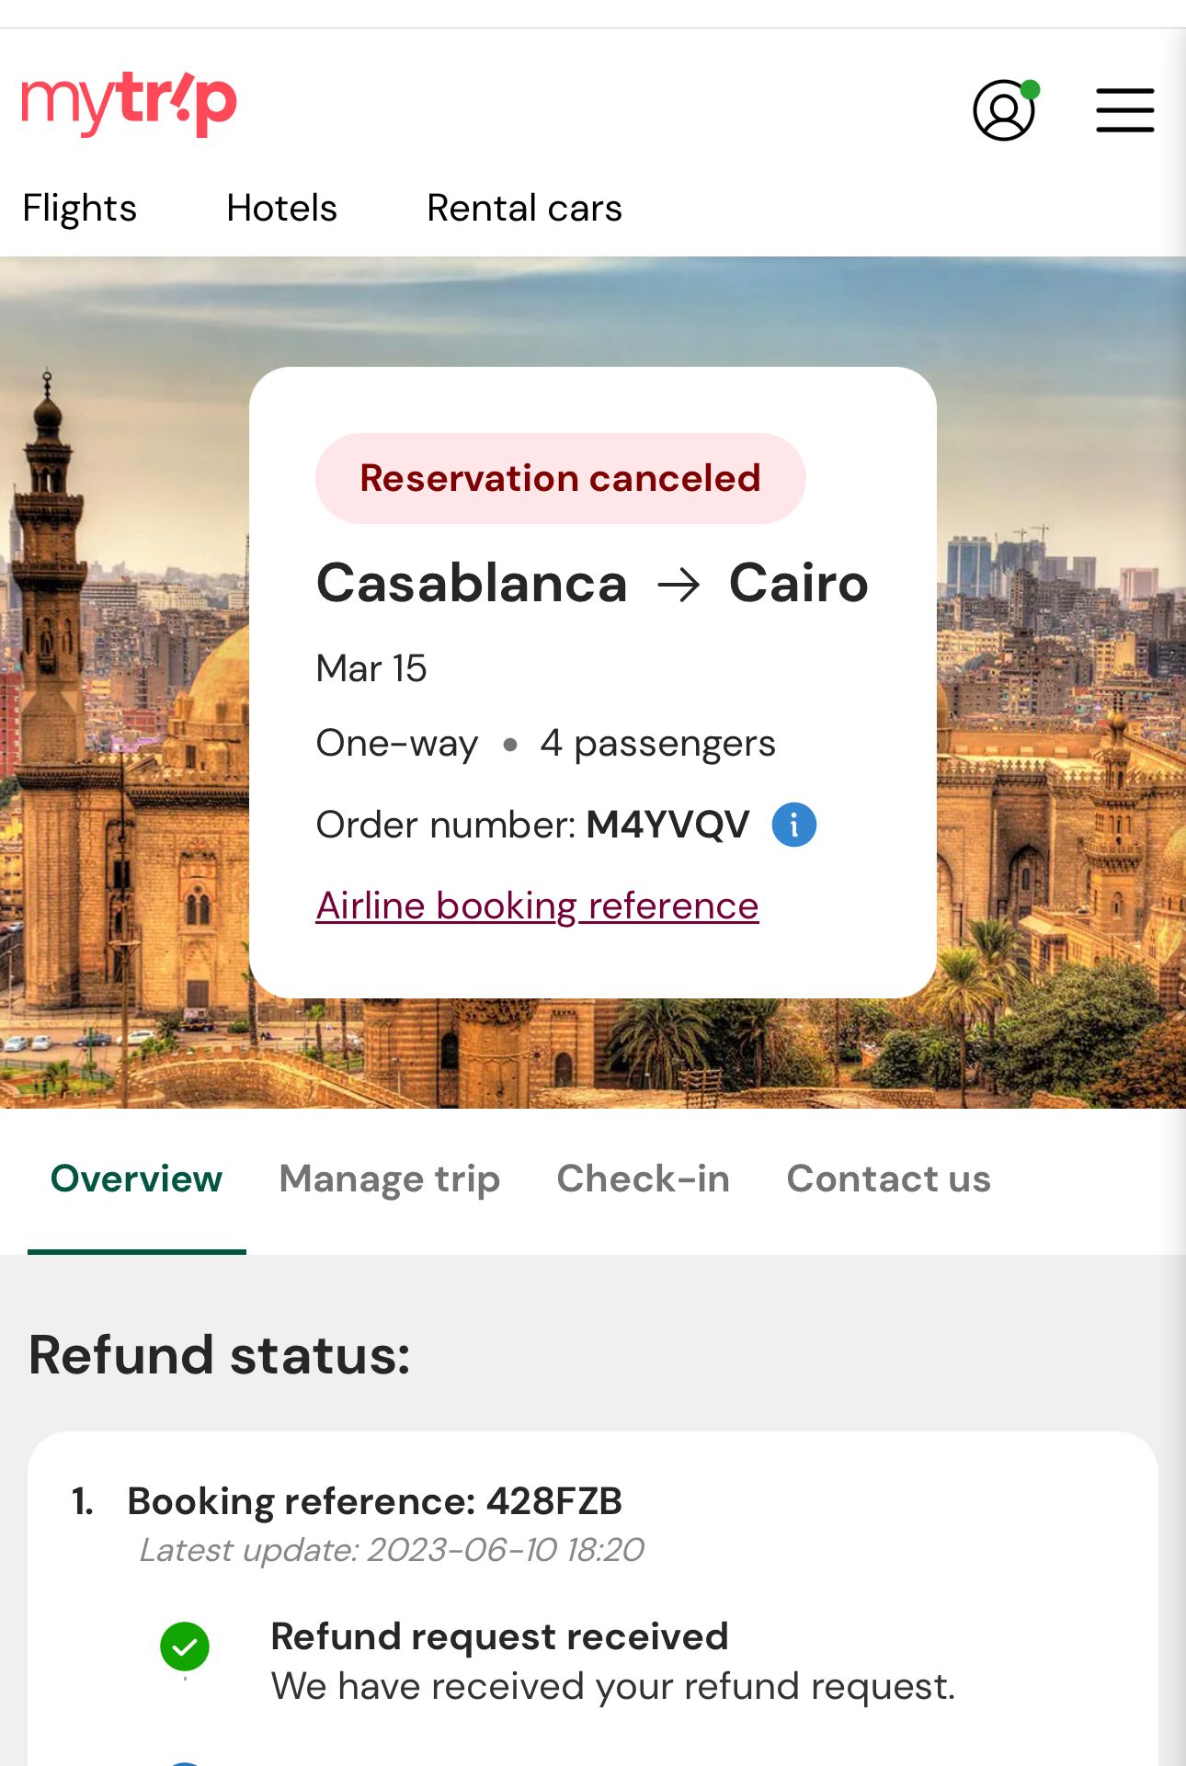Click the green refund received checkmark
Image resolution: width=1186 pixels, height=1766 pixels.
click(185, 1646)
